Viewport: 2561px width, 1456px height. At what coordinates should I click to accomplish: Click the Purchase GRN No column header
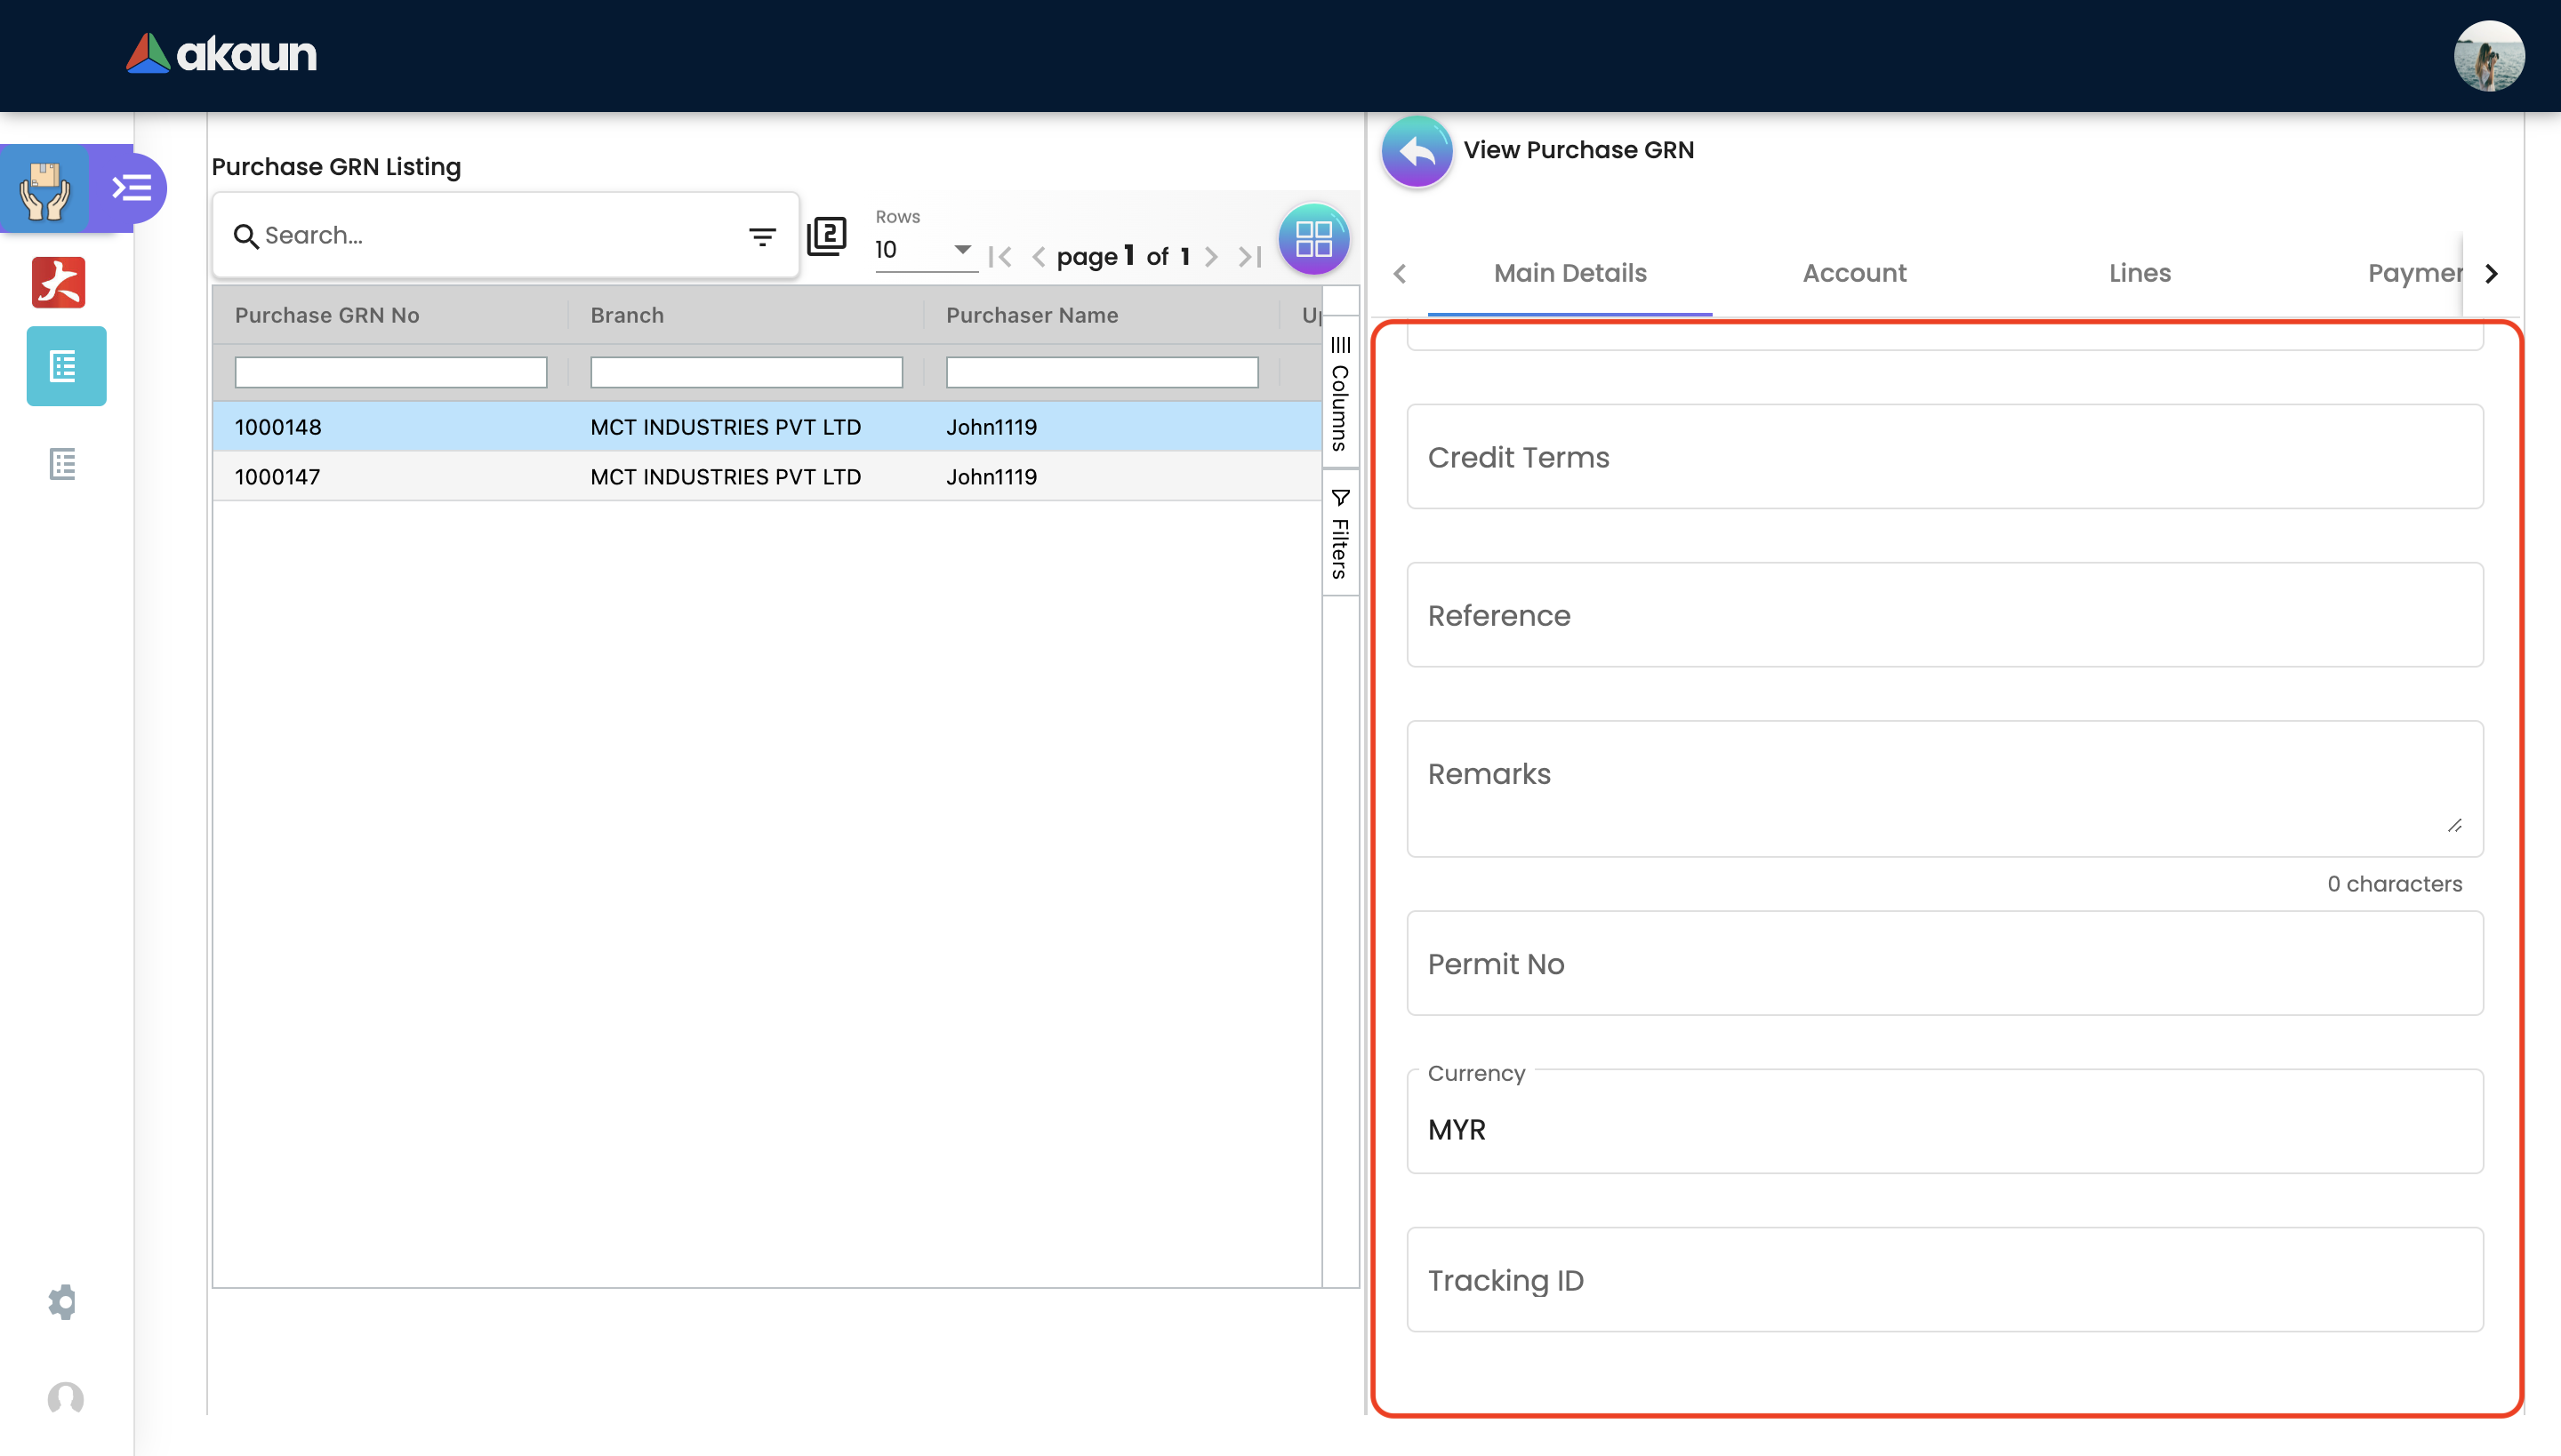(x=327, y=315)
